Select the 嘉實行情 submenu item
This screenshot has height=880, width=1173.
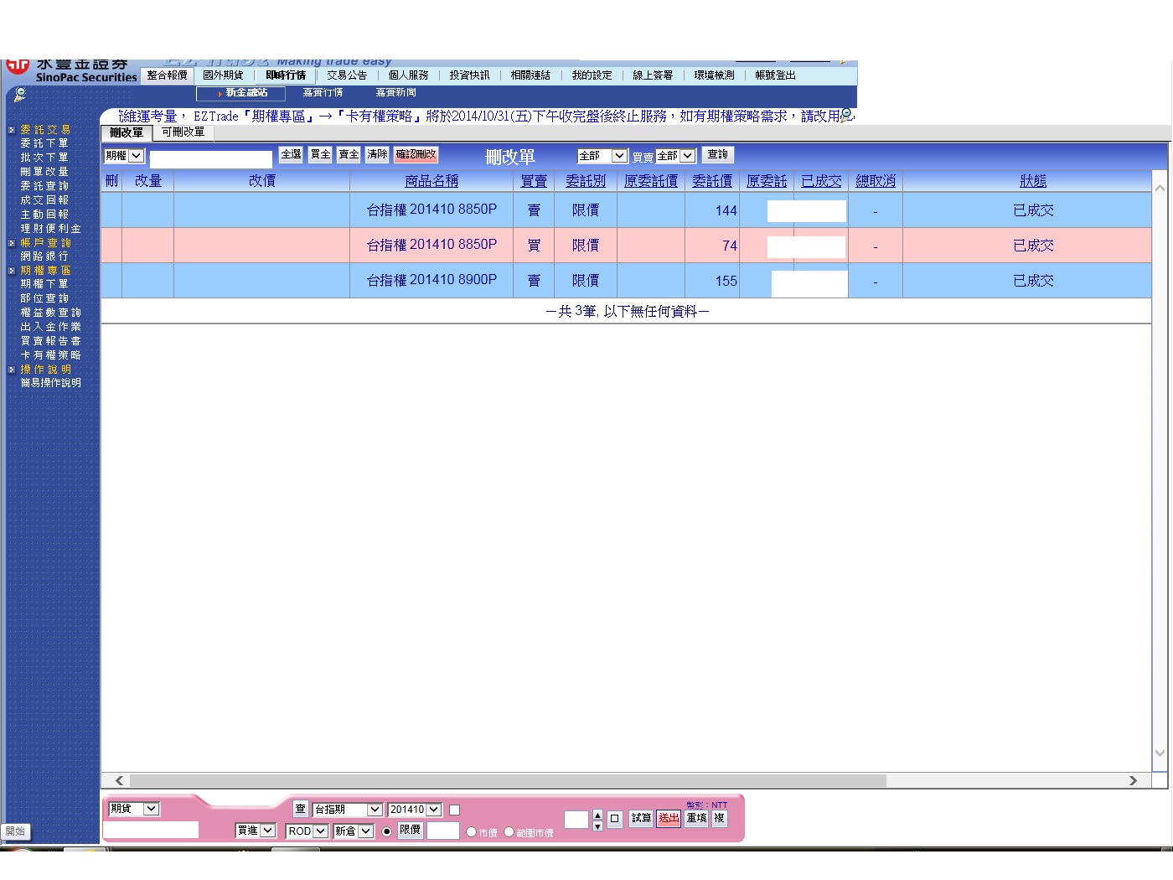pyautogui.click(x=323, y=93)
